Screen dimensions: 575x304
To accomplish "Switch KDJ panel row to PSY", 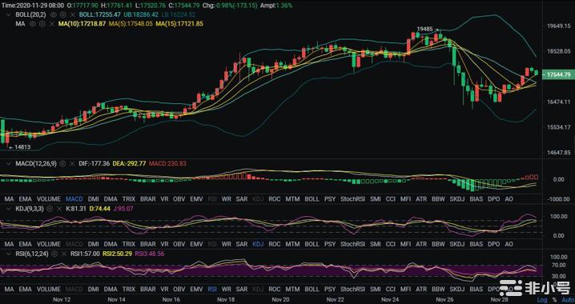I will (x=330, y=244).
